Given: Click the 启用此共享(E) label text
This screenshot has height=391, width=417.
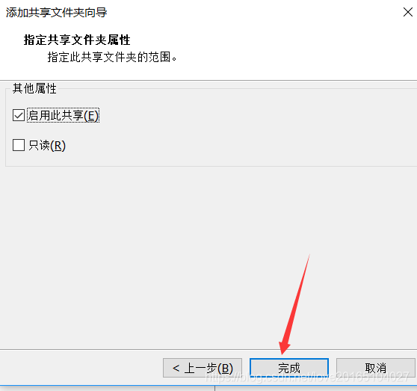Looking at the screenshot, I should (x=64, y=115).
